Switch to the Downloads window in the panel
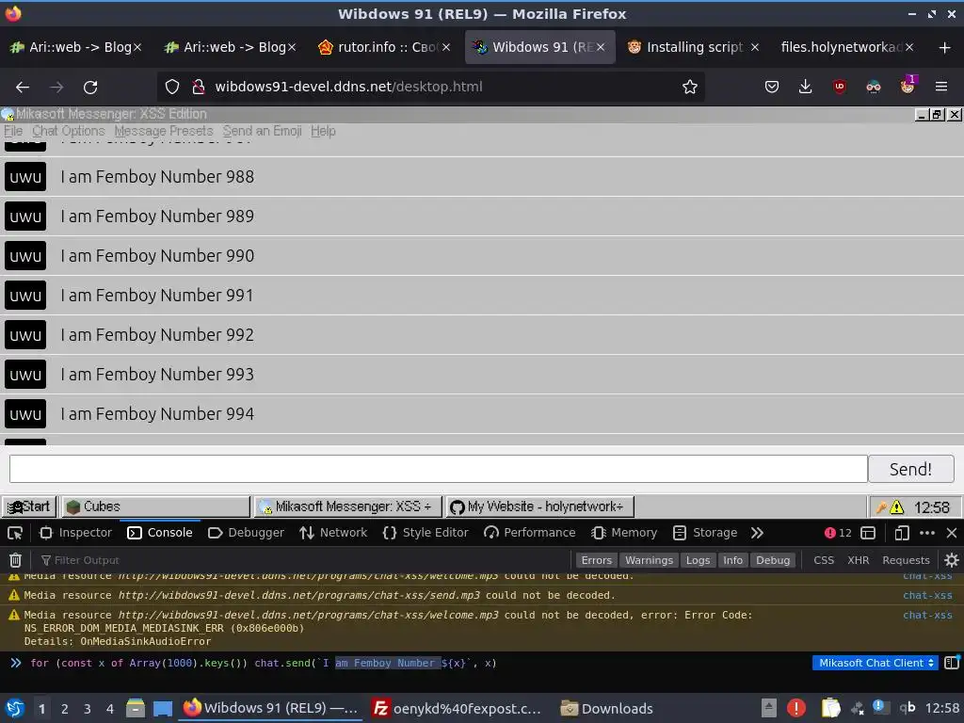The image size is (964, 723). pyautogui.click(x=607, y=708)
